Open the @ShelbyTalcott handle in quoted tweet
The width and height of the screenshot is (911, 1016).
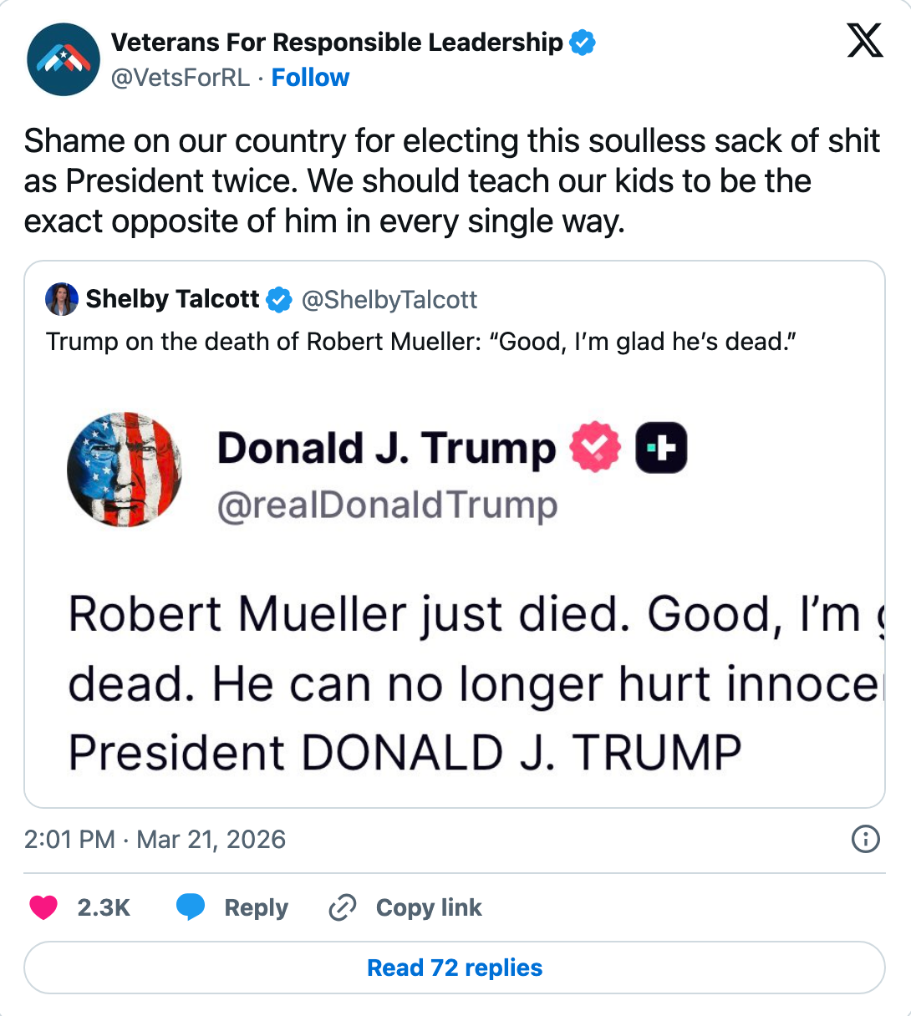389,299
